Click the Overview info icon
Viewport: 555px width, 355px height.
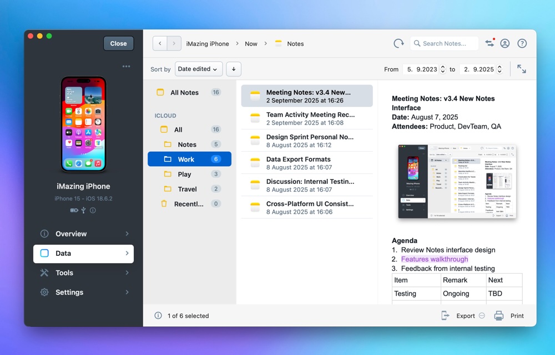point(44,234)
